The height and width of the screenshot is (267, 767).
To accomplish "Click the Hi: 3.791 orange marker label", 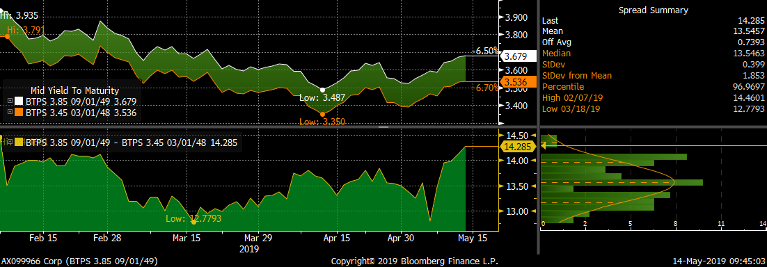I will [26, 30].
